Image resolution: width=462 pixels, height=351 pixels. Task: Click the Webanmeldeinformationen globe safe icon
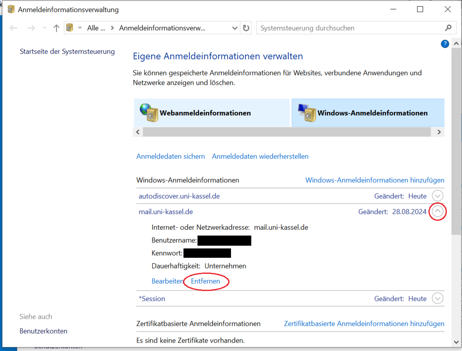(x=149, y=112)
